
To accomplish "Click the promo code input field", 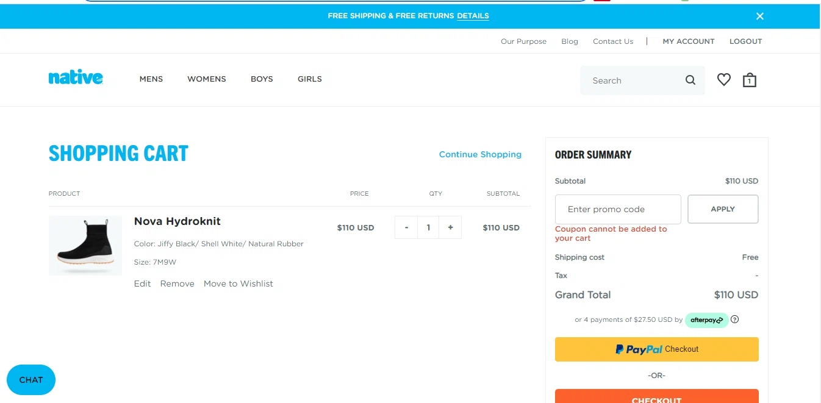I will [x=618, y=209].
